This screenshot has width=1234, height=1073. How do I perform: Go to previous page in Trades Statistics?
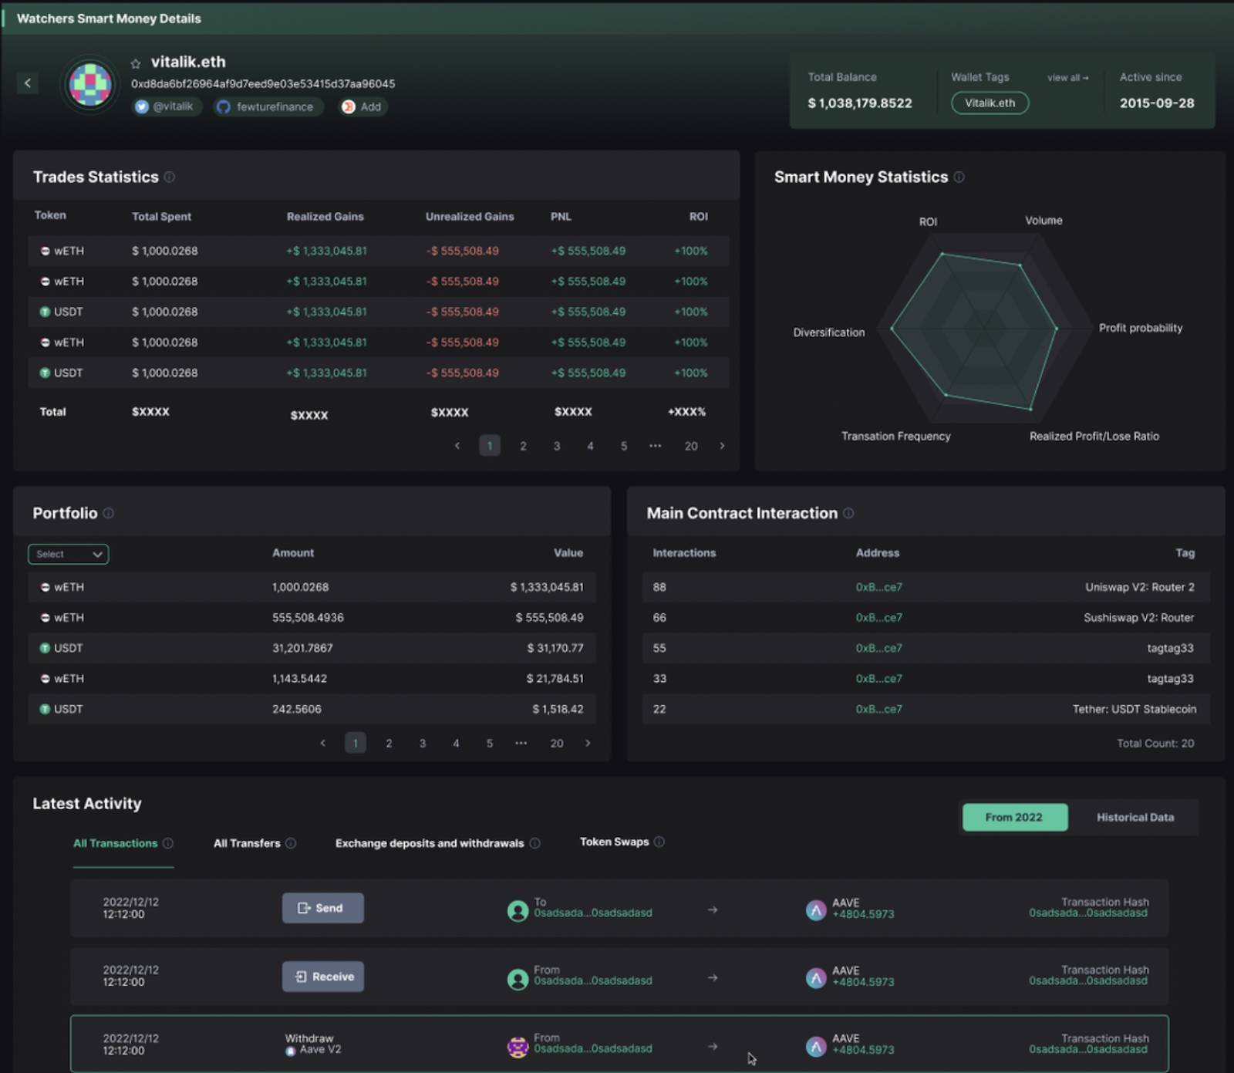[x=457, y=446]
